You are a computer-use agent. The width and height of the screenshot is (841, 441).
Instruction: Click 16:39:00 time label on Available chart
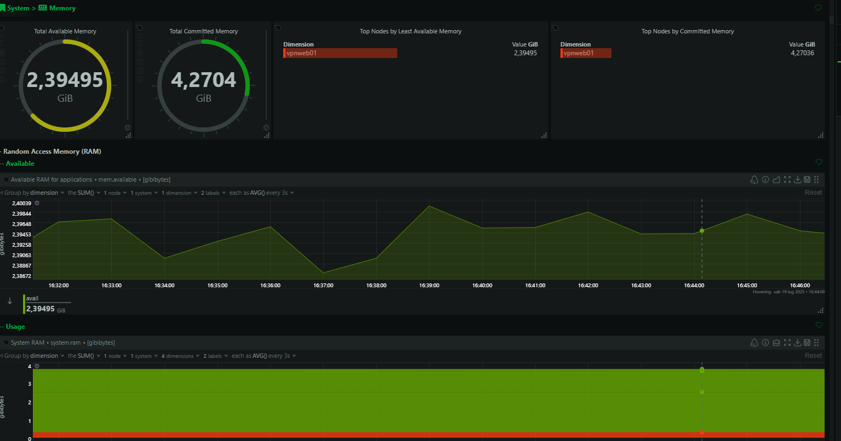click(429, 286)
